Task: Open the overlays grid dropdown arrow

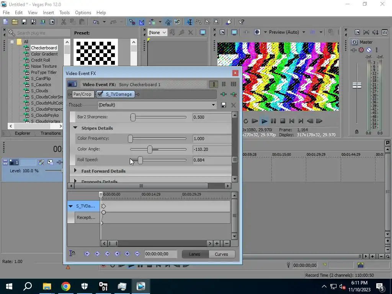Action: pyautogui.click(x=321, y=32)
